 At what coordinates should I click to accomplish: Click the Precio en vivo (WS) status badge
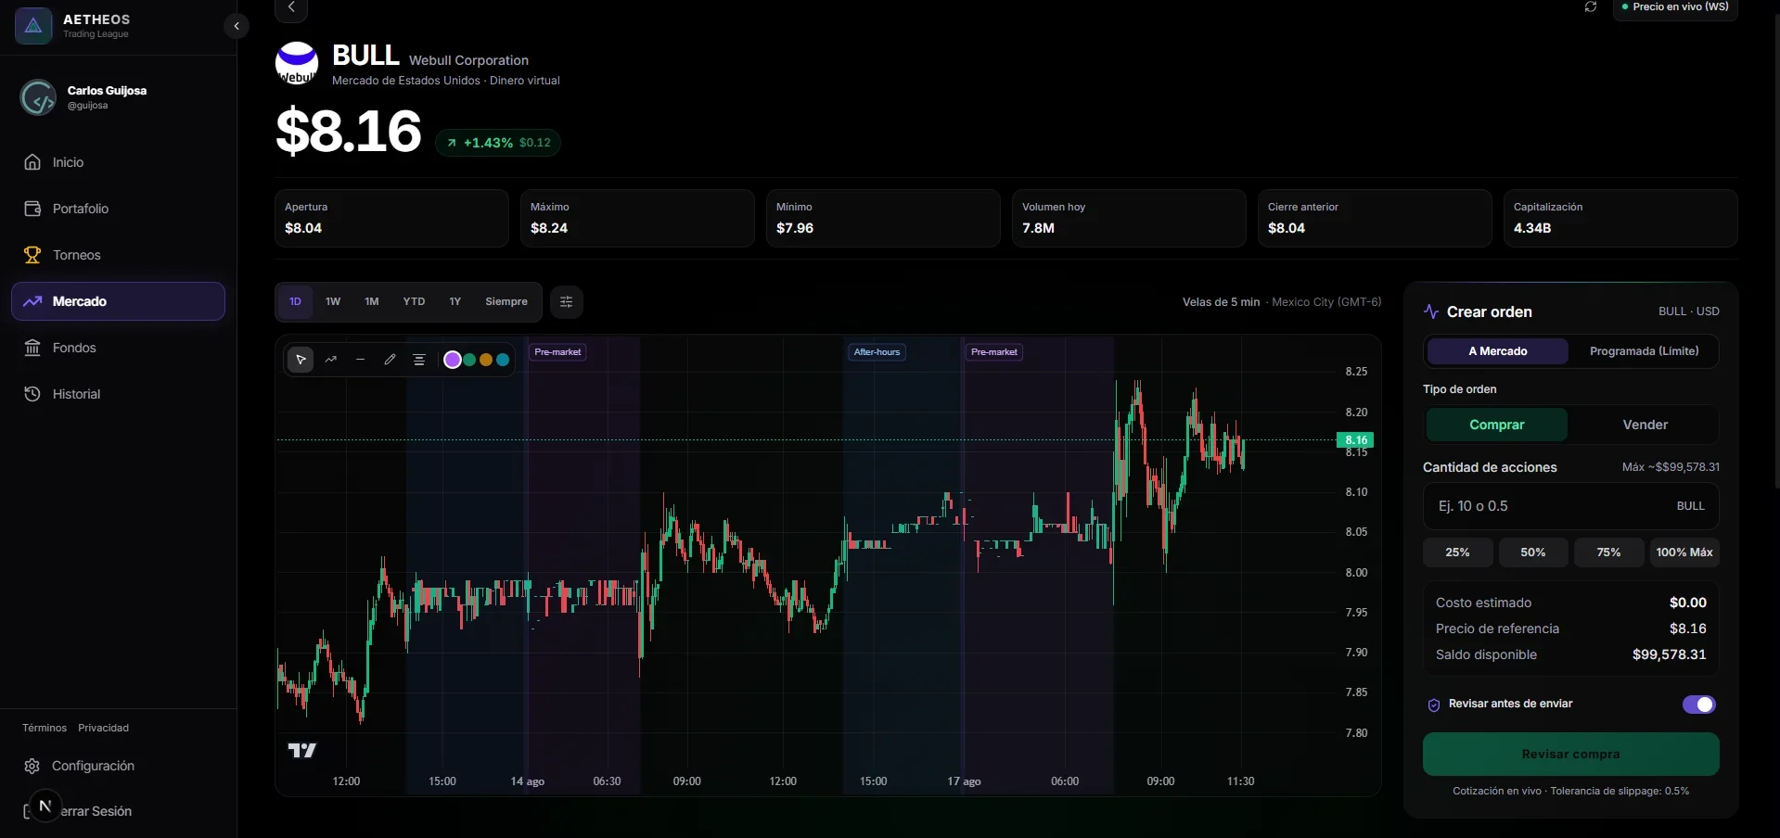point(1675,7)
